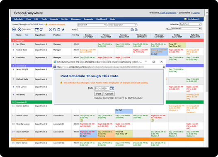Click Alexis Johnson's Tuesday Paid Time Off cell
218x157 pixels.
point(124,134)
